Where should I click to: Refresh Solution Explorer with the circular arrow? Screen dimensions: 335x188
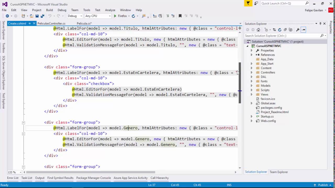(280, 30)
